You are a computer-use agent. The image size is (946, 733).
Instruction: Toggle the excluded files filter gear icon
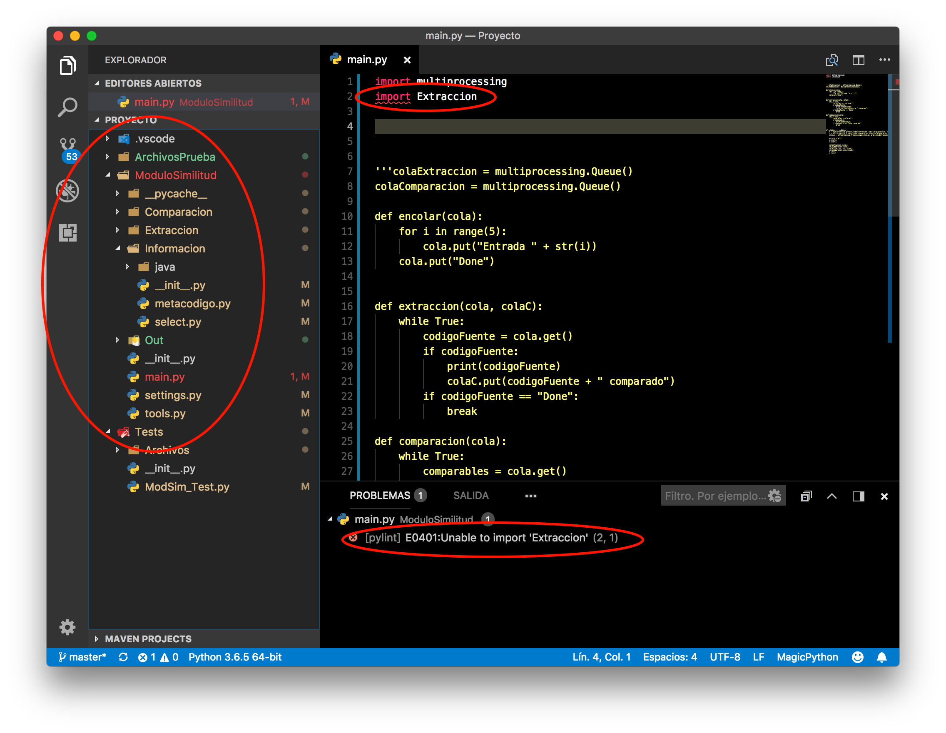775,496
